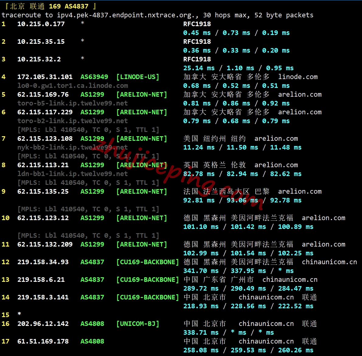The image size is (362, 356).
Task: Click hostname toro-b5-link.ip.twelve99.net
Action: [x=73, y=103]
